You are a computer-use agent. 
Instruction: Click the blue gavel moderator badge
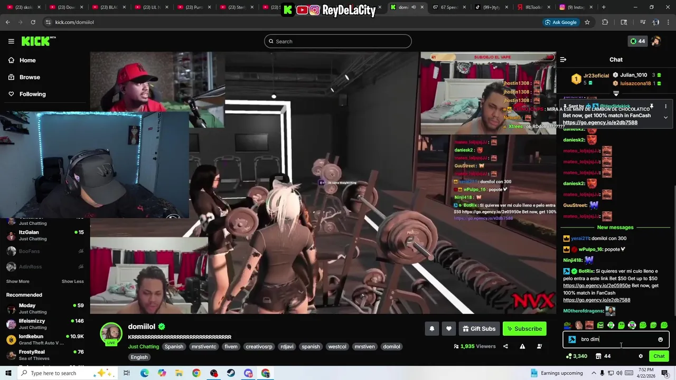572,339
